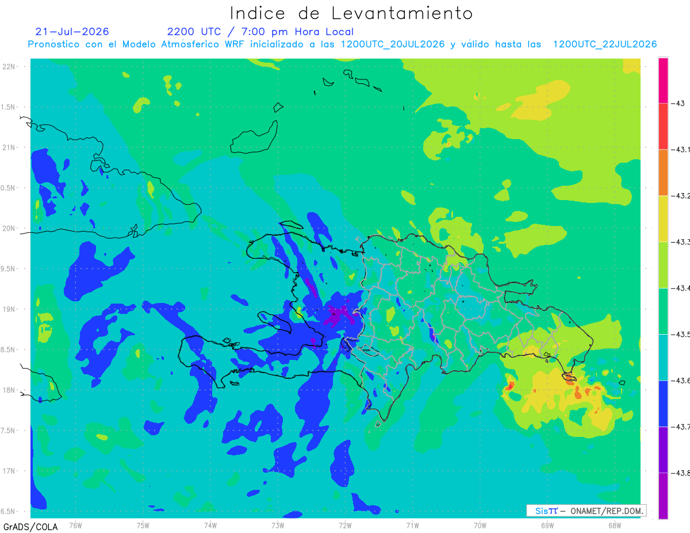690x533 pixels.
Task: Click the '20N' latitude label
Action: [10, 228]
